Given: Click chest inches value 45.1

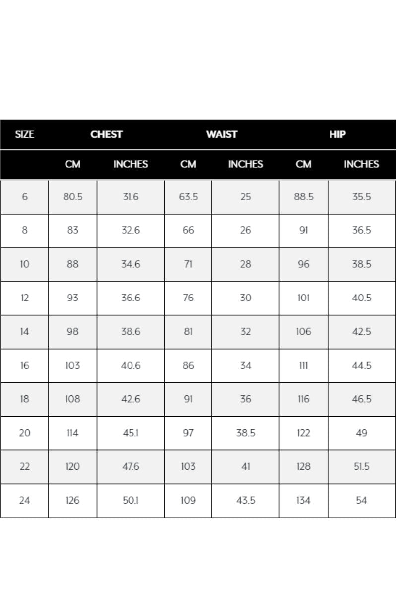Looking at the screenshot, I should click(x=131, y=433).
